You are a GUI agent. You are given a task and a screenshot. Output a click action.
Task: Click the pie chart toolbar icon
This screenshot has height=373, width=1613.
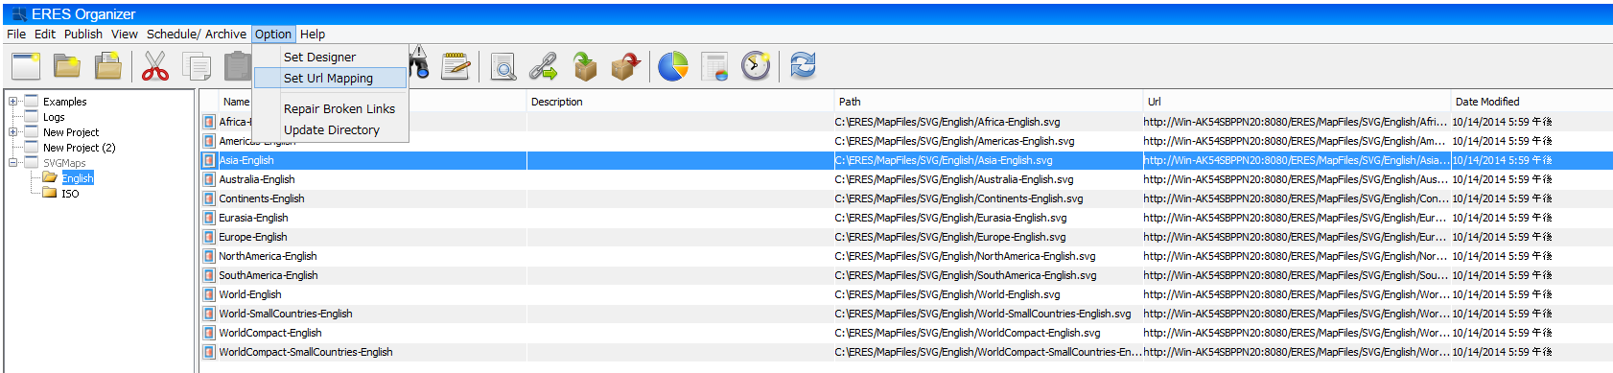[x=673, y=66]
